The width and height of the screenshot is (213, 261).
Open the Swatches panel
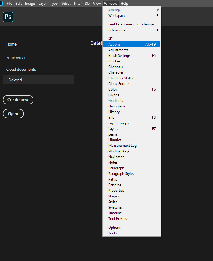pyautogui.click(x=115, y=207)
